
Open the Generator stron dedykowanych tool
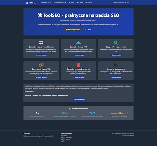78,77
